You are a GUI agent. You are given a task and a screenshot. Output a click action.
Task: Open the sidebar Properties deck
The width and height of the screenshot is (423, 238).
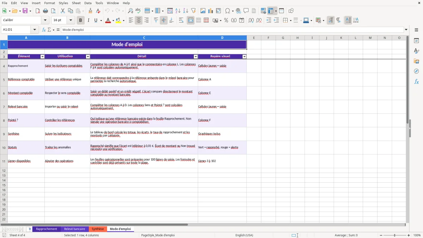[x=416, y=41]
